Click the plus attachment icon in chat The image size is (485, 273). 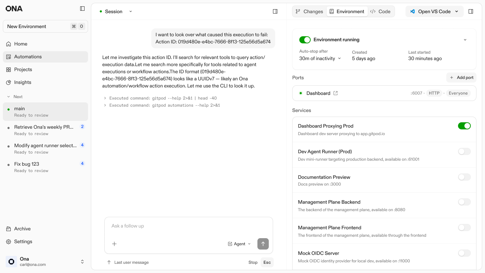coord(114,244)
